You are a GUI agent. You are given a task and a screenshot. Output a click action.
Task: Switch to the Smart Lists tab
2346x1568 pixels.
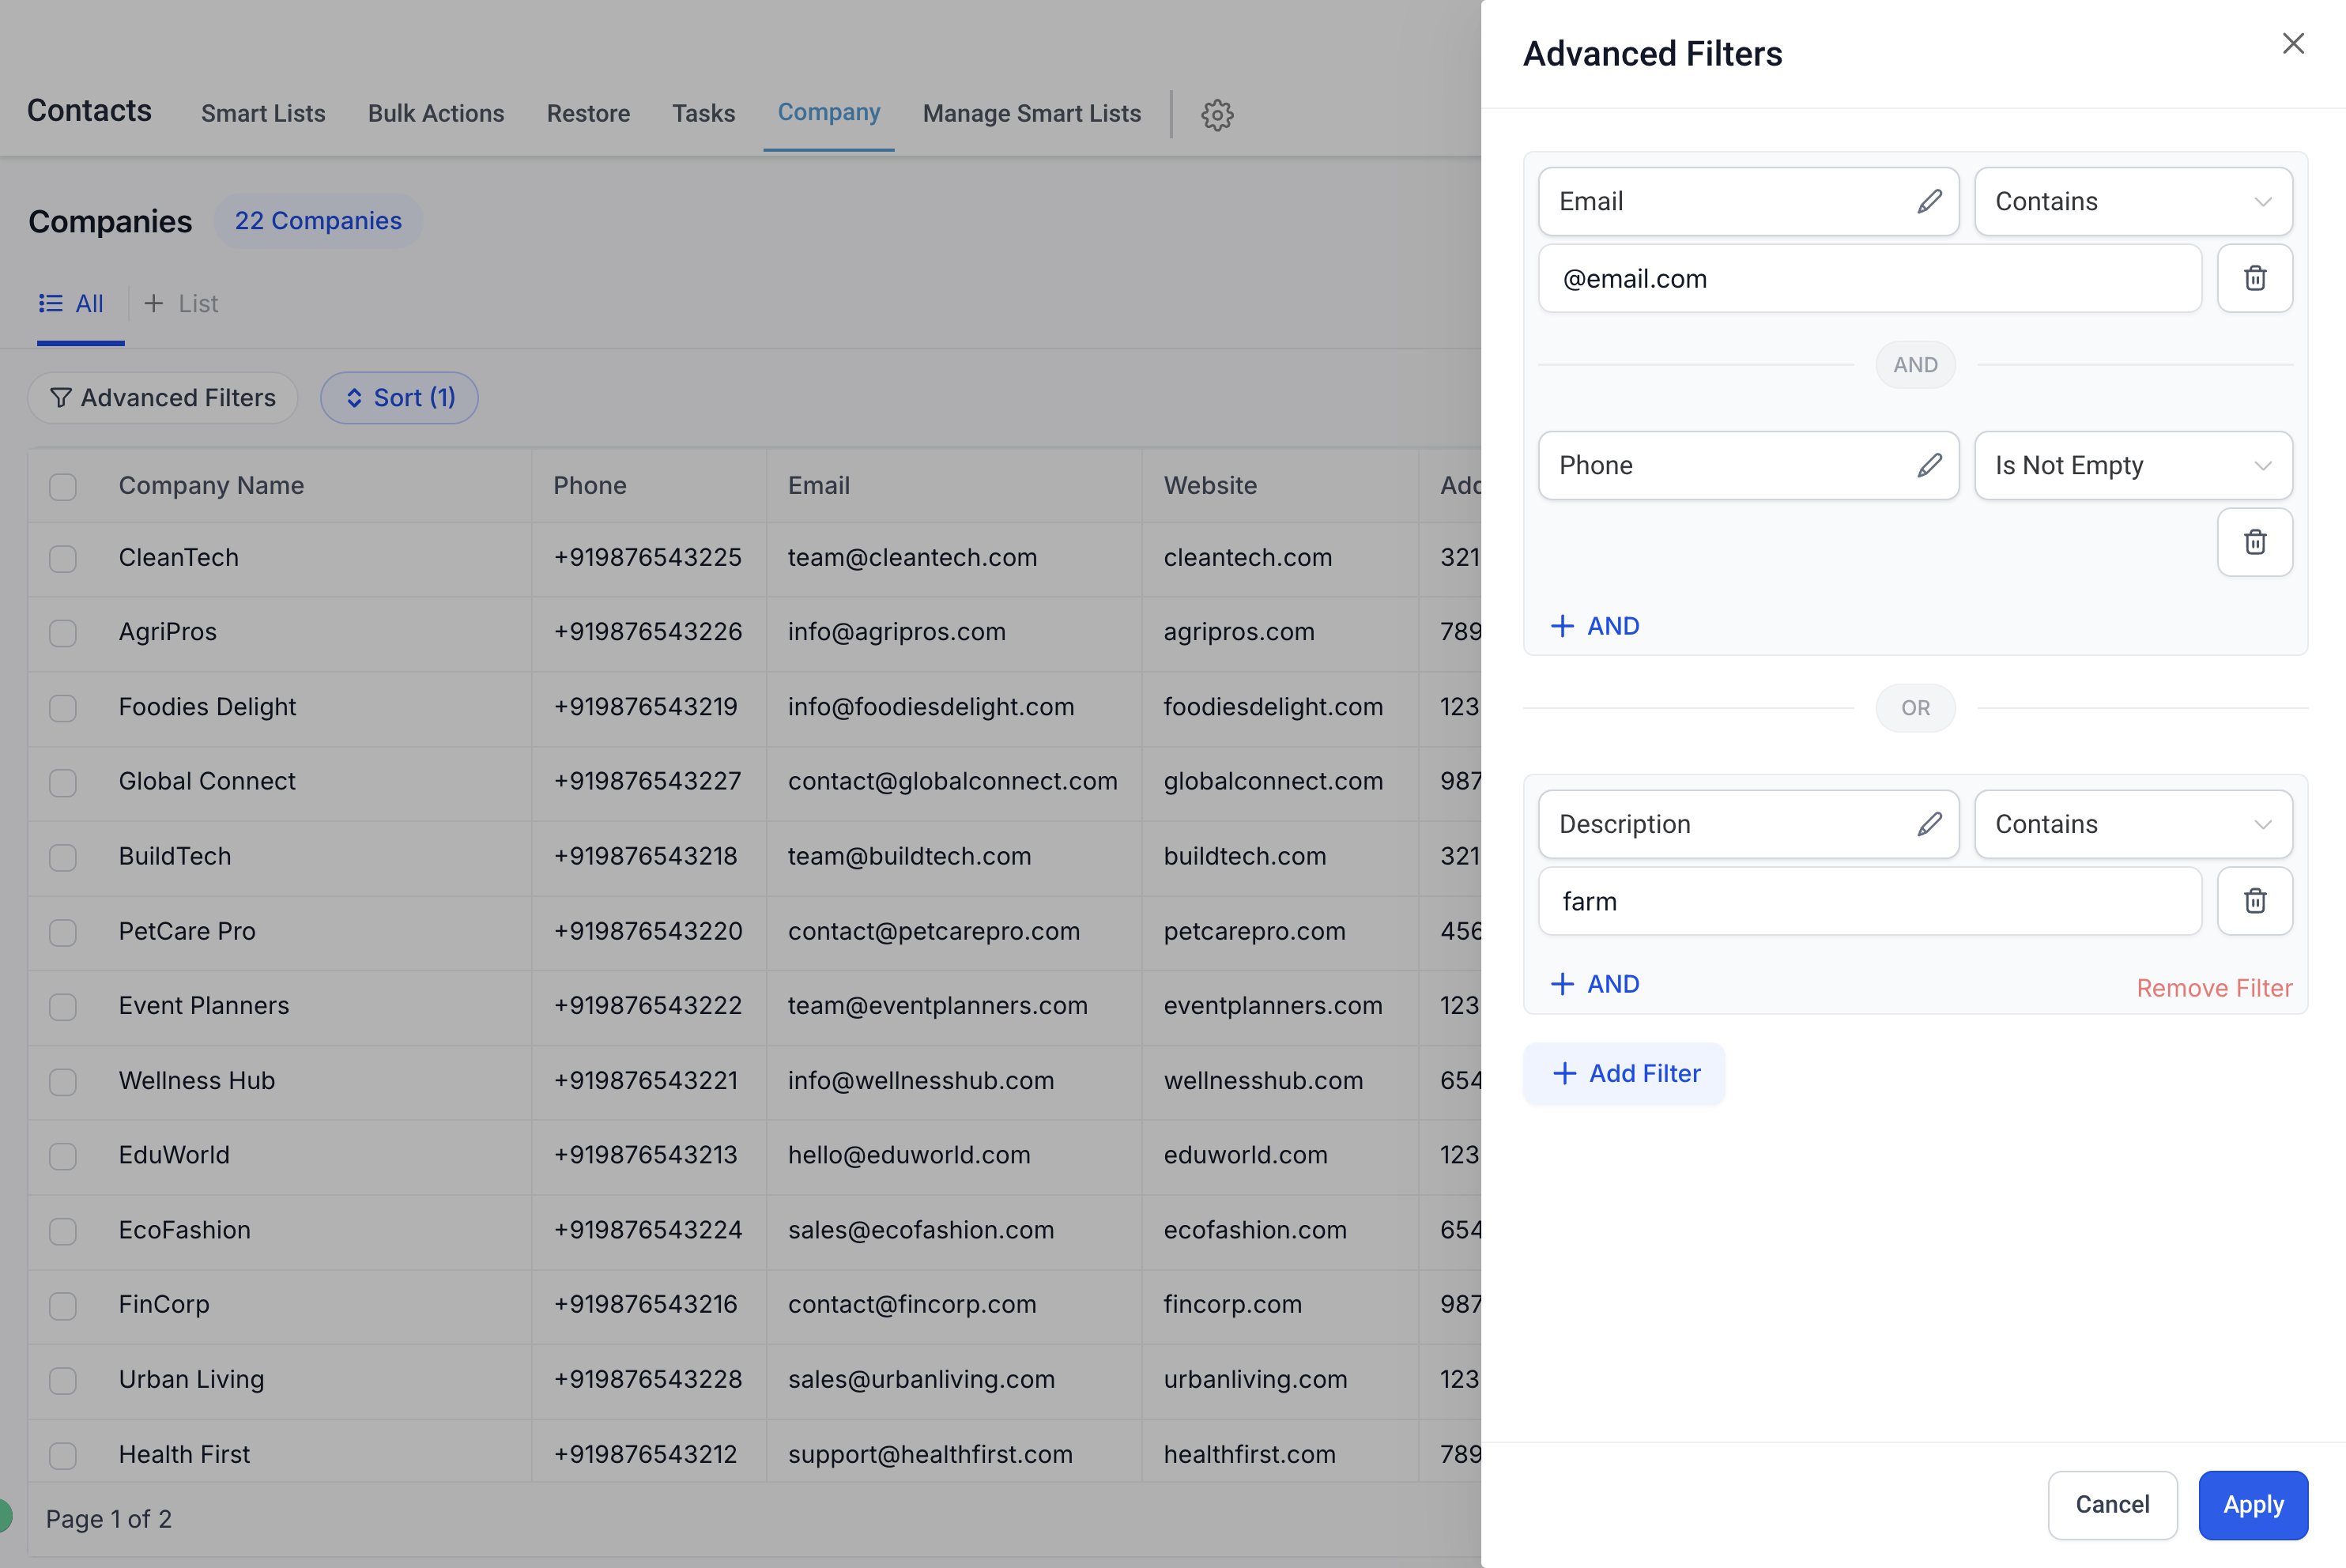(263, 113)
